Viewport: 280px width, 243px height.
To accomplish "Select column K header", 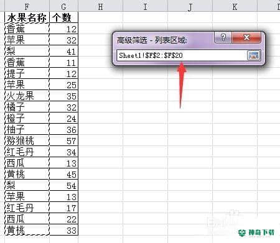I will click(235, 6).
